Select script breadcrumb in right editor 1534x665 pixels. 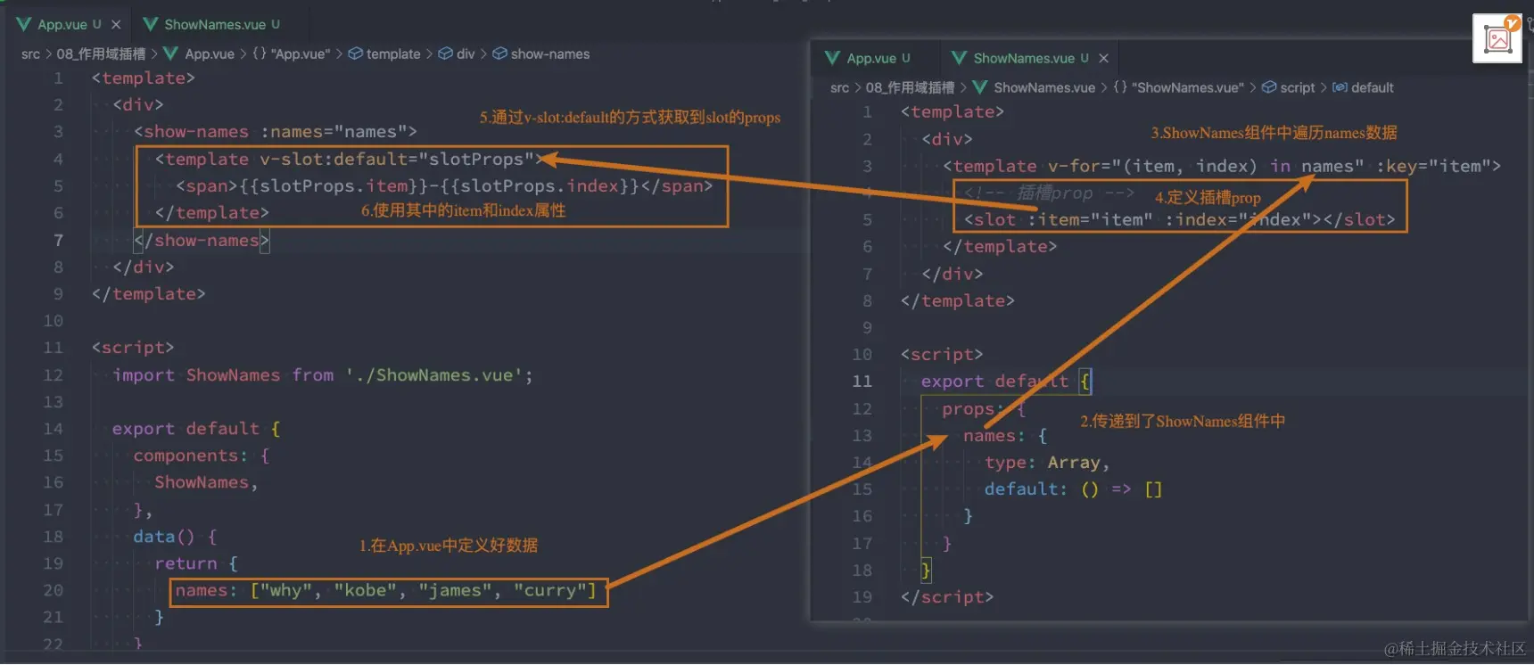[1289, 87]
